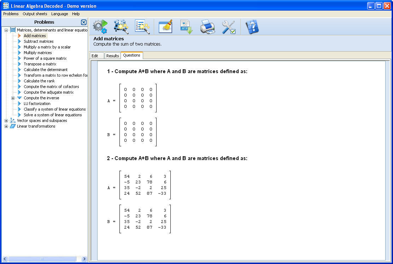The width and height of the screenshot is (393, 264).
Task: Open the wrench and screwdriver options icon
Action: [x=229, y=27]
